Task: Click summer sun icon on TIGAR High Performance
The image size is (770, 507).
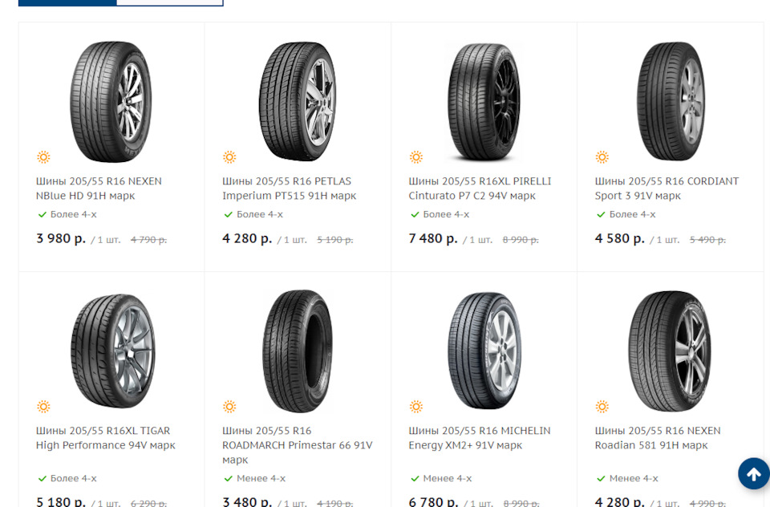Action: click(x=43, y=407)
